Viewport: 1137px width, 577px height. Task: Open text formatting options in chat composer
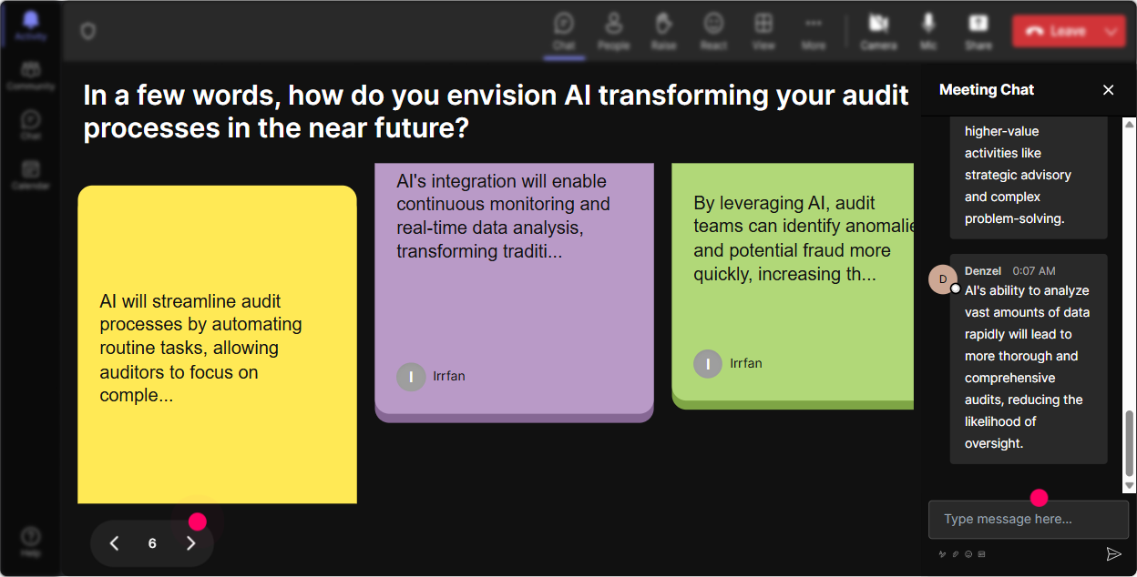click(x=943, y=553)
